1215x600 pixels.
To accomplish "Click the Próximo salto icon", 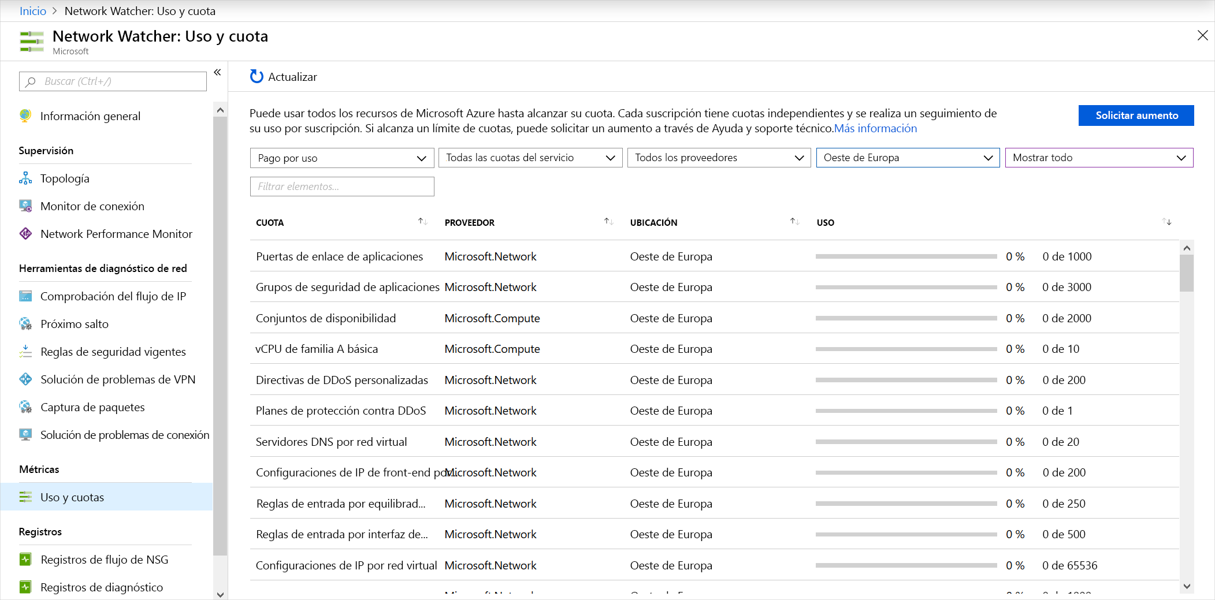I will tap(25, 323).
